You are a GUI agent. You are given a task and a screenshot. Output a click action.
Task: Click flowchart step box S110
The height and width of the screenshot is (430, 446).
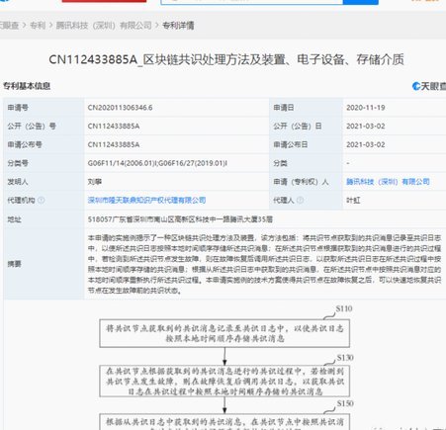224,333
